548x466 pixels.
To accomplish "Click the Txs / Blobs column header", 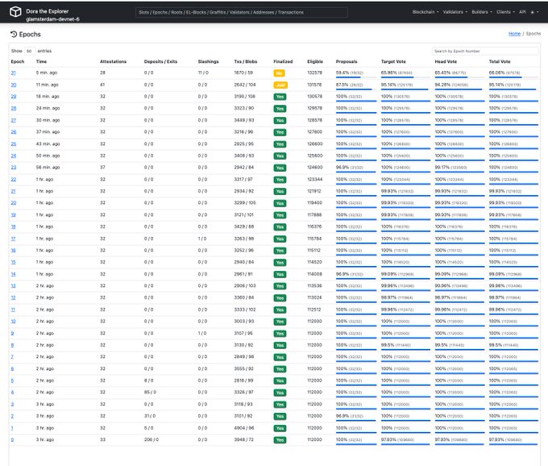I will (x=245, y=61).
